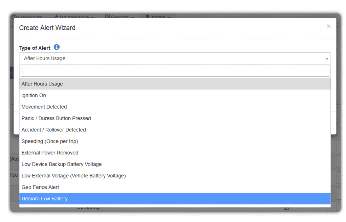Select After Hours Usage from the list
This screenshot has height=222, width=346.
42,84
